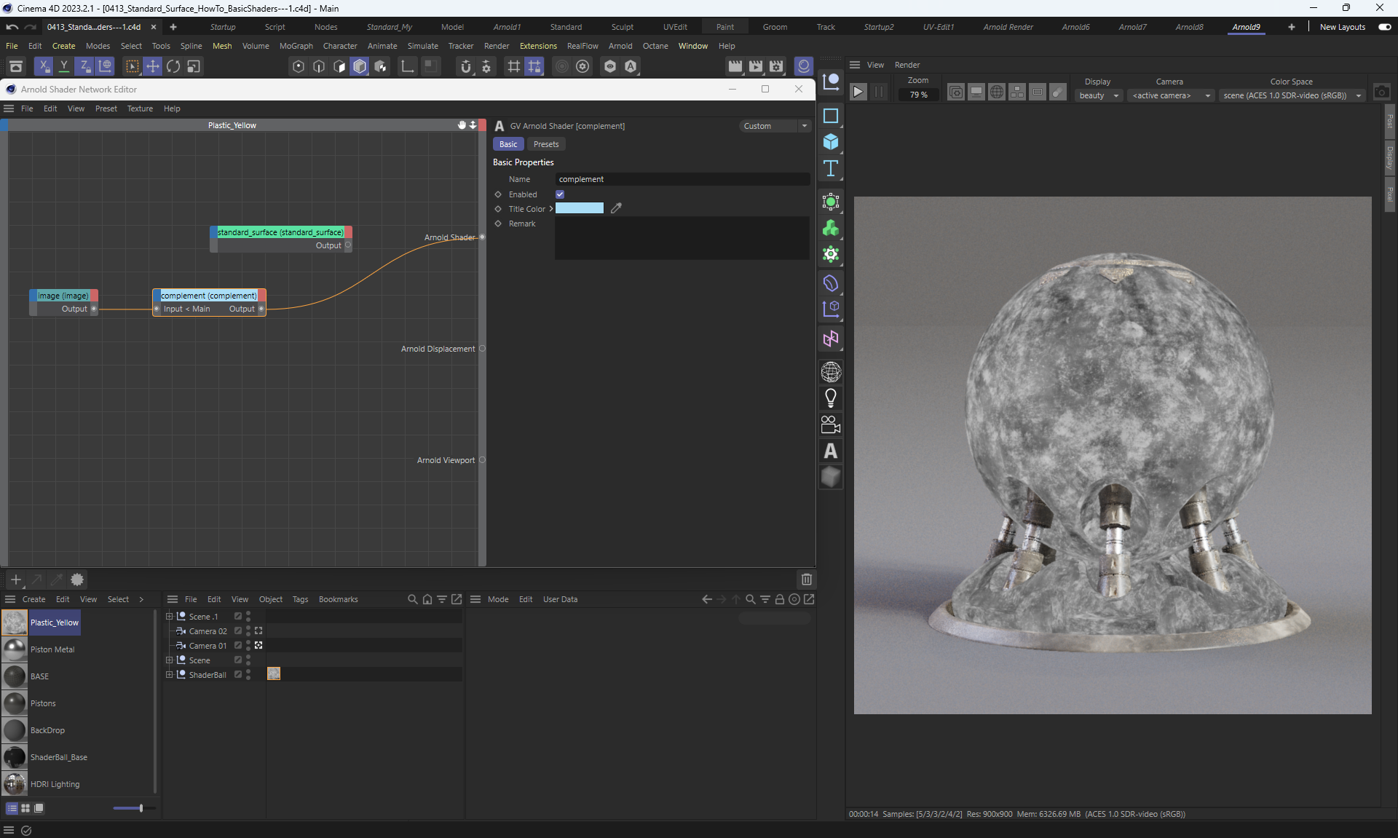The image size is (1398, 838).
Task: Start IPR render with play button
Action: click(858, 92)
